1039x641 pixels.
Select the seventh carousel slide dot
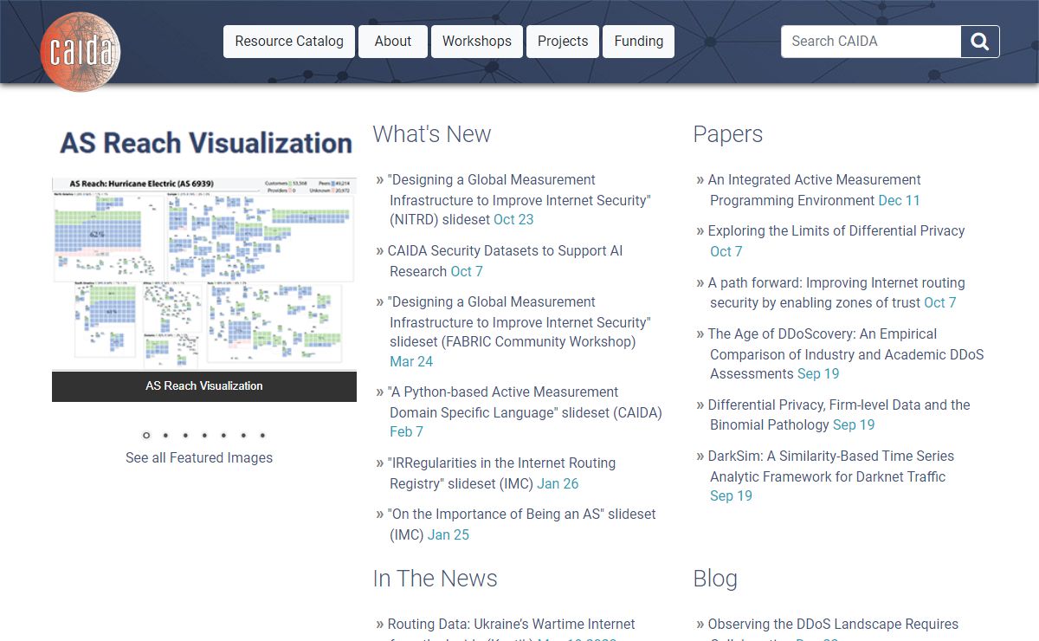[x=262, y=436]
